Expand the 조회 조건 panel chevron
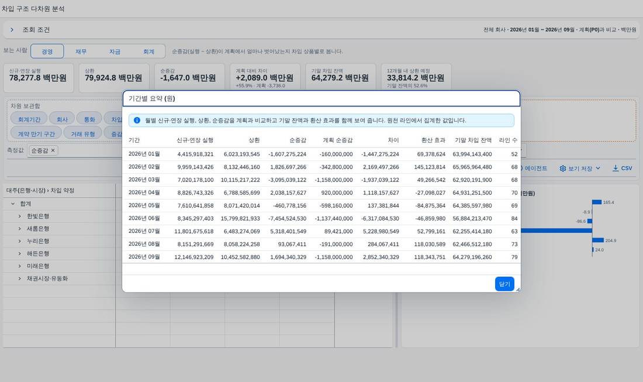 click(x=12, y=30)
